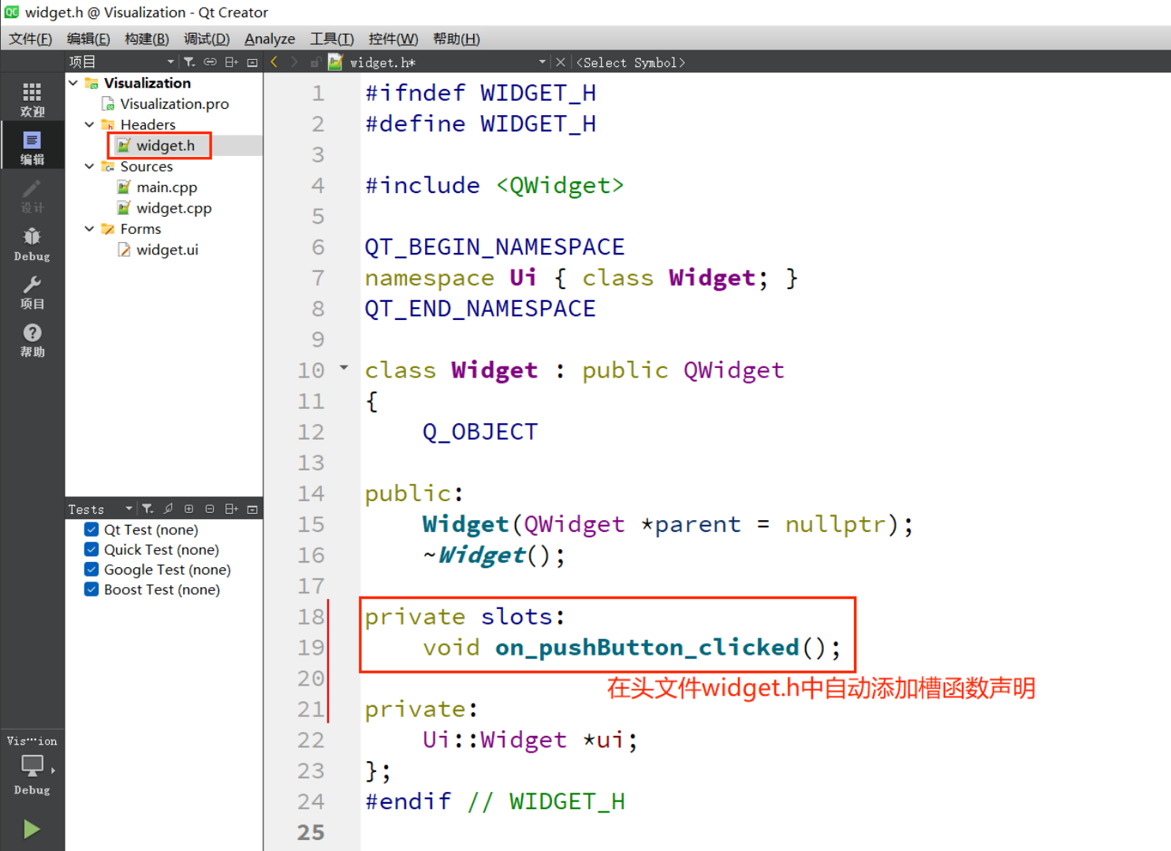Close the Tests sidebar pane
Screen dimensions: 1171x851
(x=252, y=509)
